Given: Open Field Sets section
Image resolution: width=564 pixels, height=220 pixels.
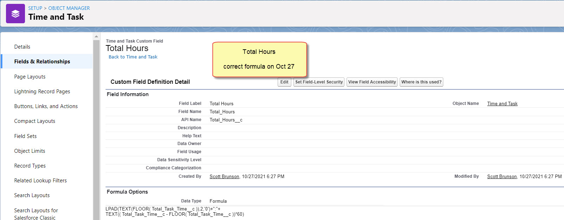Looking at the screenshot, I should tap(25, 136).
